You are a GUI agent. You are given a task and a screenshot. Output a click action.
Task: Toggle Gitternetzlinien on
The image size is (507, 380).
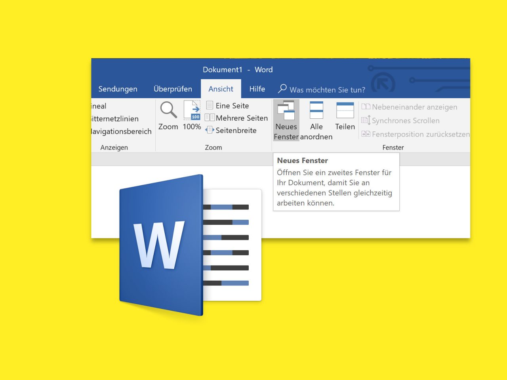tap(114, 118)
